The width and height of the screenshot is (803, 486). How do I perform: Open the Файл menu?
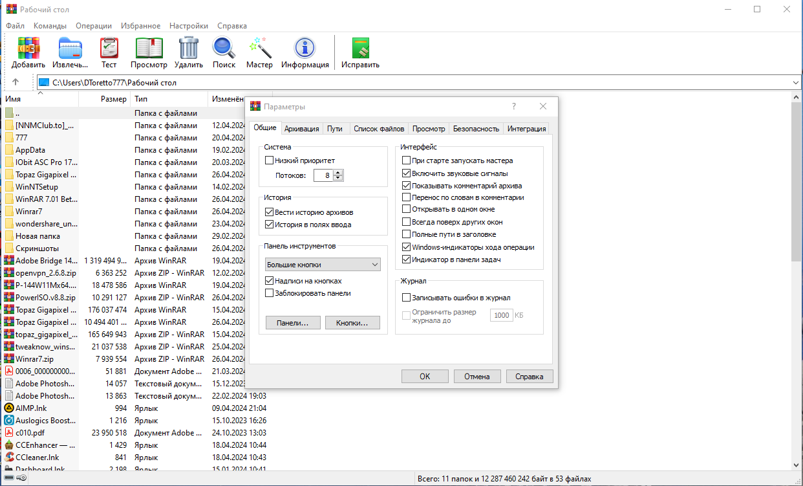(16, 26)
